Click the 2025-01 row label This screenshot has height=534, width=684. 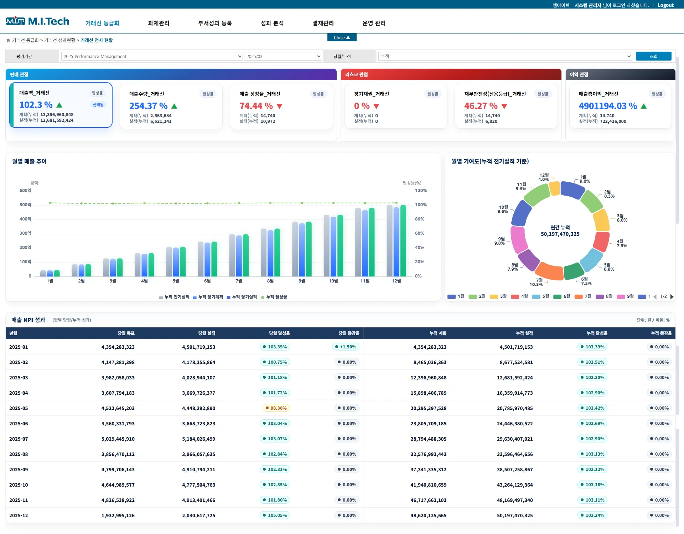19,347
